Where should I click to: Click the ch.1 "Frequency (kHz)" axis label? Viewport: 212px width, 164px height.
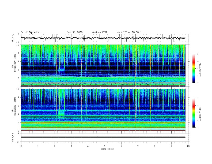click(x=15, y=62)
